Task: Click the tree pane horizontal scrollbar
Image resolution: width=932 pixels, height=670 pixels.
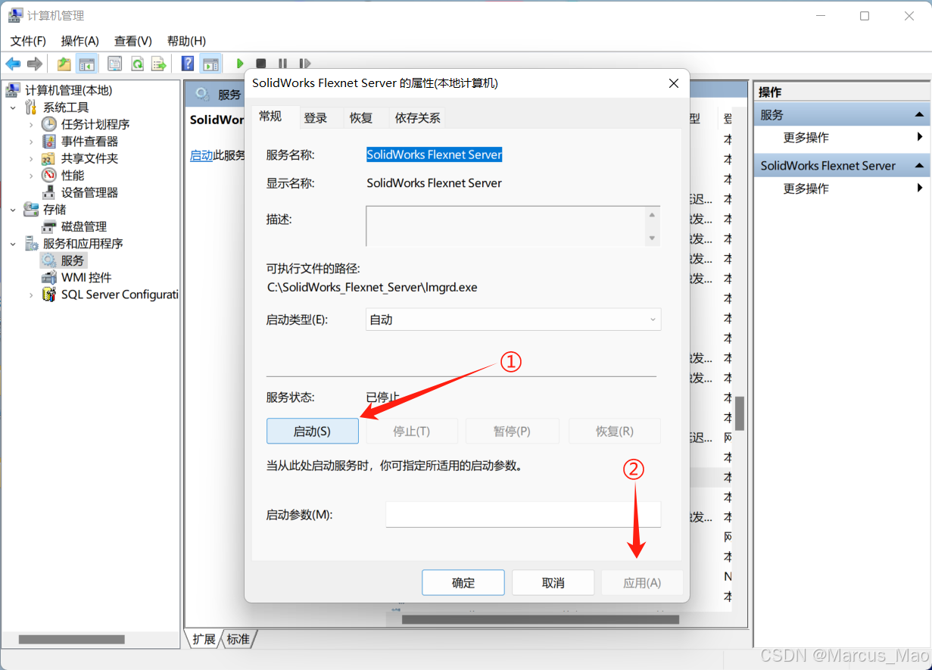Action: (71, 640)
